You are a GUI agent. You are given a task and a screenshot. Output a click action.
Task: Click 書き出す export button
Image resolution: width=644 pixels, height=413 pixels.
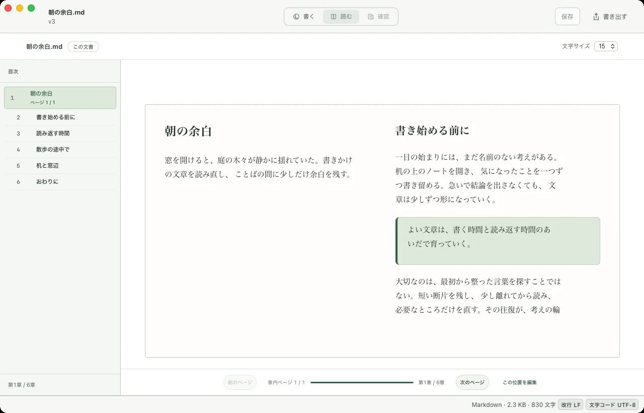[610, 17]
